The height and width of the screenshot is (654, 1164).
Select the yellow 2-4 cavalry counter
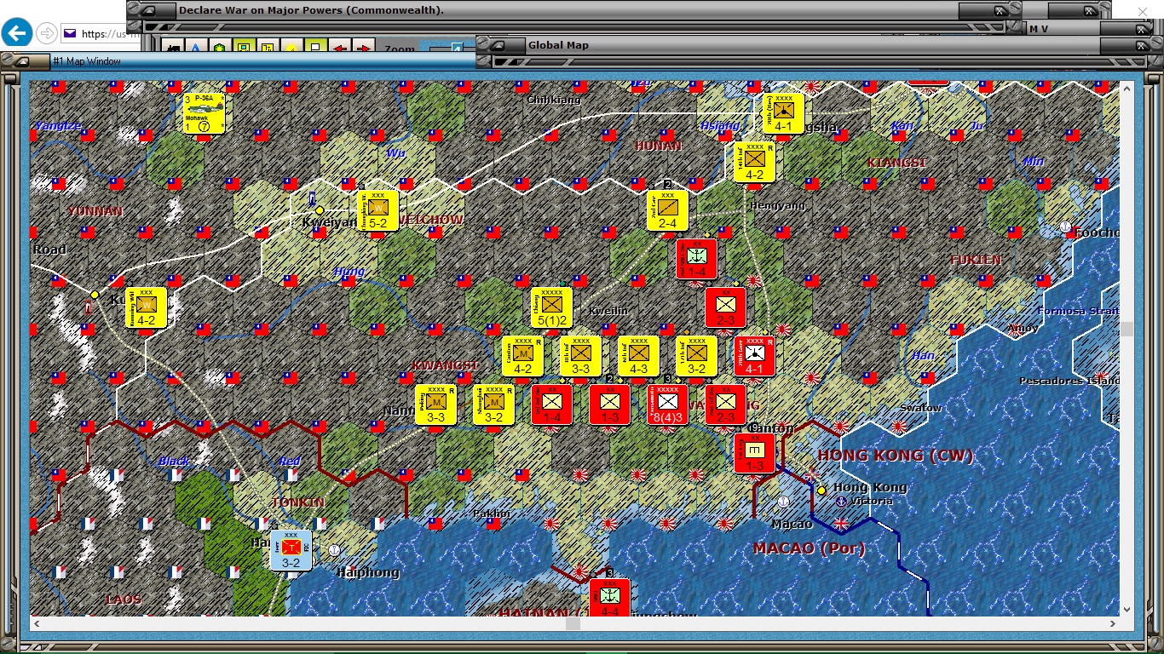(x=667, y=210)
